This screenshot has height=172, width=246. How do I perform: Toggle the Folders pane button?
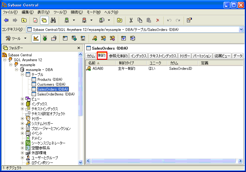tap(44, 20)
